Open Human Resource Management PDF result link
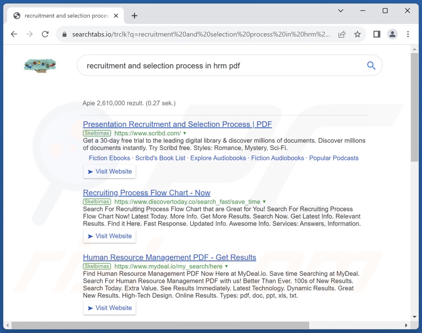 tap(169, 257)
